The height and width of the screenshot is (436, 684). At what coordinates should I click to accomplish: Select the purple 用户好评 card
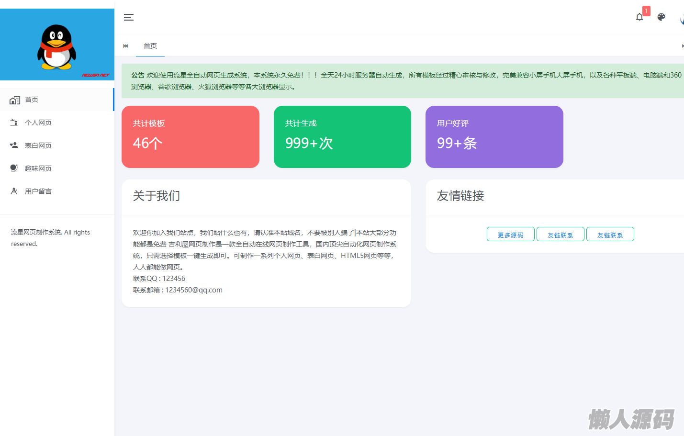pos(494,137)
